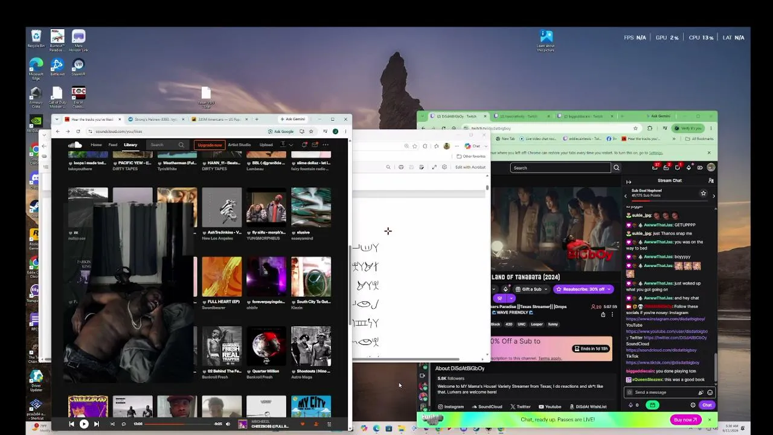773x435 pixels.
Task: Open South City To Gut track thumbnail
Action: coord(311,277)
